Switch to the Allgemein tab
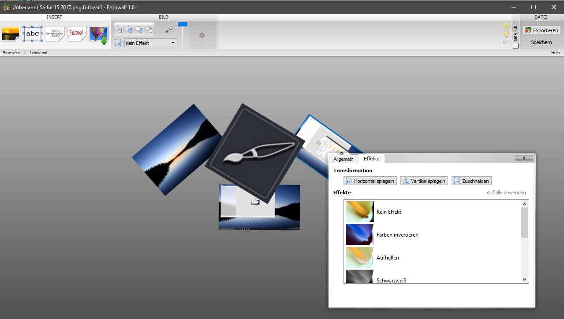 point(344,159)
